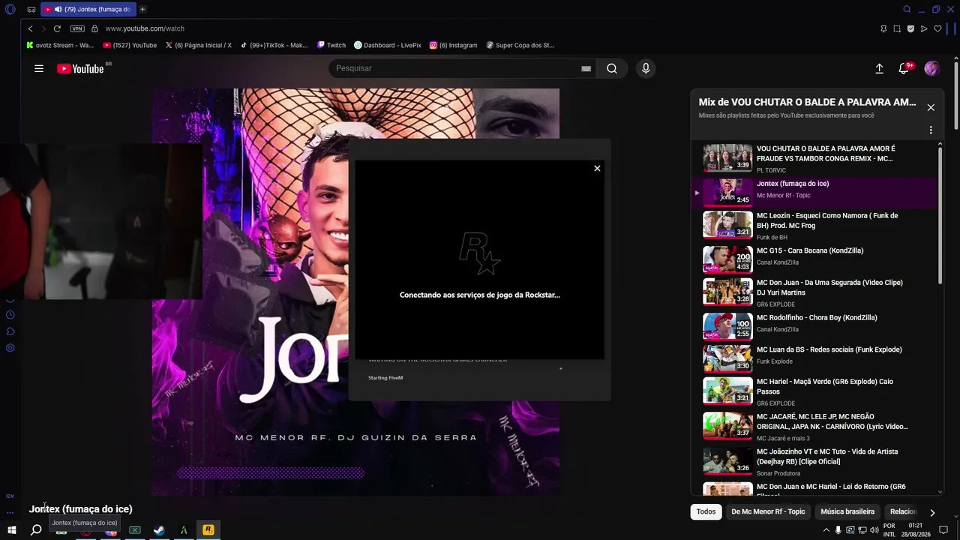Open the Página Inicial / X bookmark

198,45
